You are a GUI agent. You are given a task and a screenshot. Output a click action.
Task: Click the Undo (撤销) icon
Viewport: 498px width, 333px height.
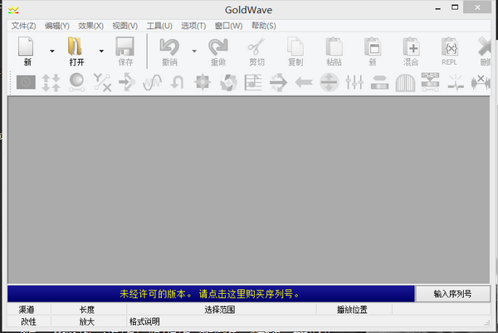tap(169, 47)
